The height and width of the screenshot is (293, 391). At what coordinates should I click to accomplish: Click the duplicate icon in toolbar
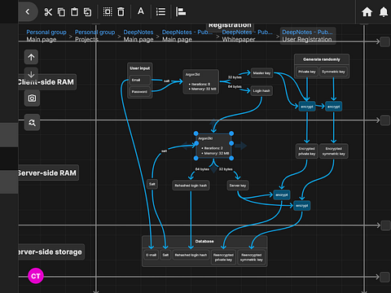point(87,12)
